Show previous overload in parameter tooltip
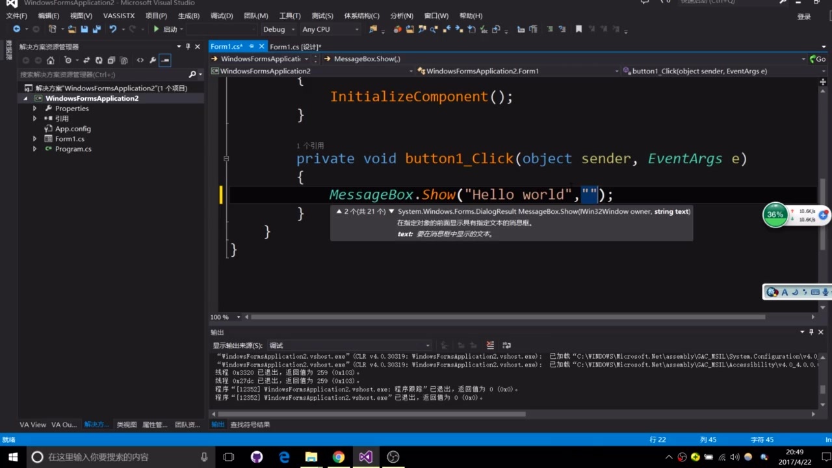The height and width of the screenshot is (468, 832). point(339,211)
